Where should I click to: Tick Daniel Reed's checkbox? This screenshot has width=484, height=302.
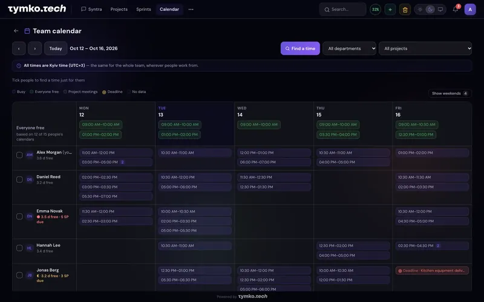pos(19,179)
